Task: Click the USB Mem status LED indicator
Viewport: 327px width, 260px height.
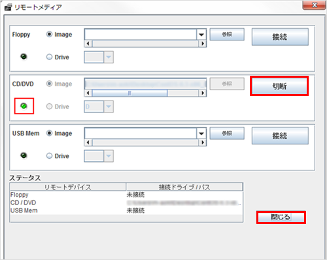Action: 24,155
